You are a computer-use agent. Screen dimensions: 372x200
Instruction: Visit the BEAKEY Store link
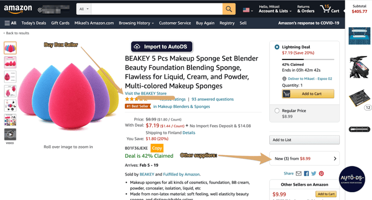(x=145, y=93)
